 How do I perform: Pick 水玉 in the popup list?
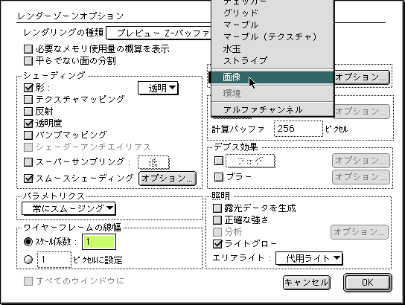pos(272,49)
